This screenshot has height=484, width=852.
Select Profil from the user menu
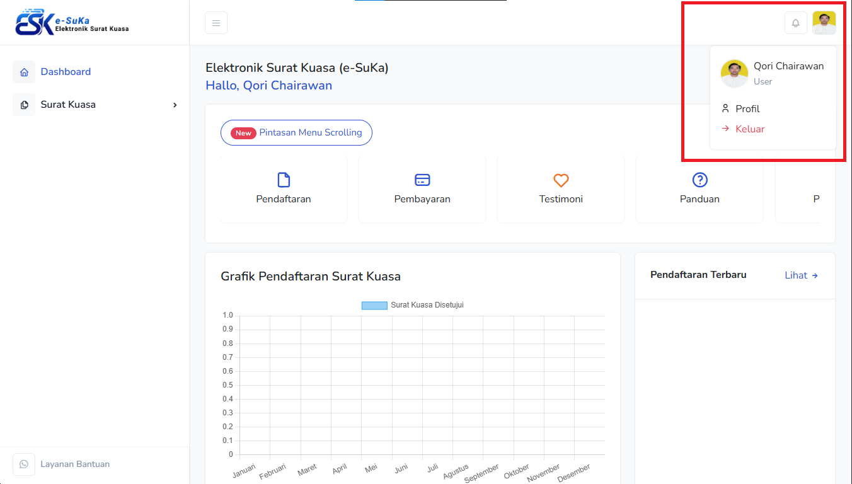tap(747, 109)
